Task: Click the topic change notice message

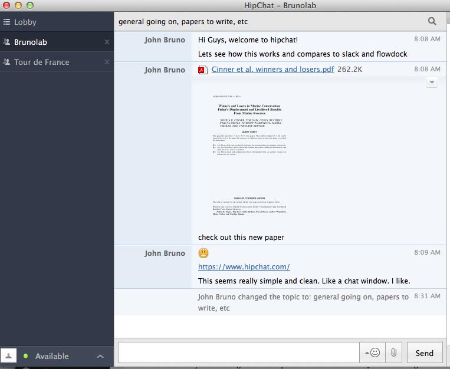Action: (x=303, y=302)
